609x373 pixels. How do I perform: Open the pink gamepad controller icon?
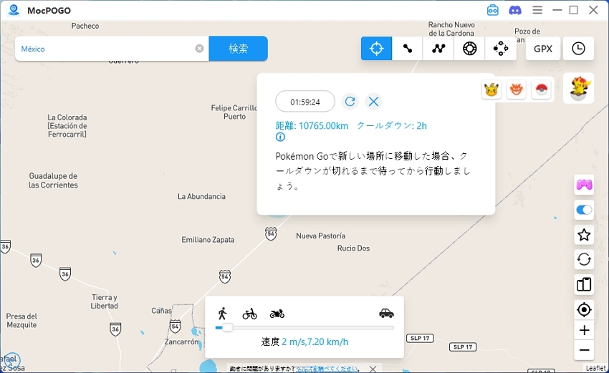pos(584,185)
